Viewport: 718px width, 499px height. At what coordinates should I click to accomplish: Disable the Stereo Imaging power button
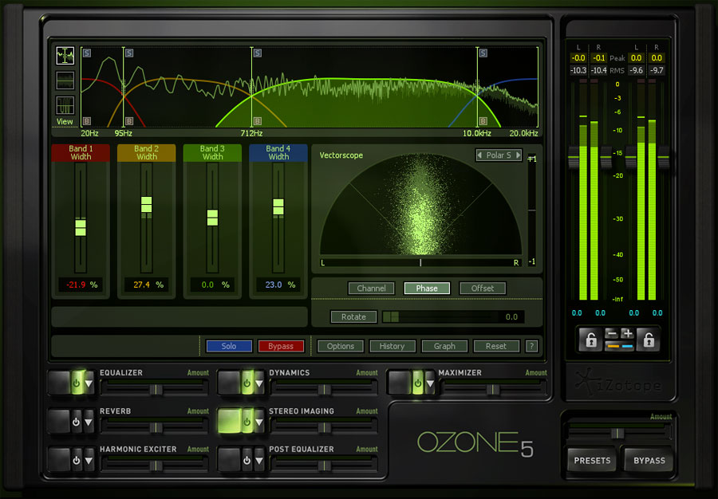[x=248, y=422]
